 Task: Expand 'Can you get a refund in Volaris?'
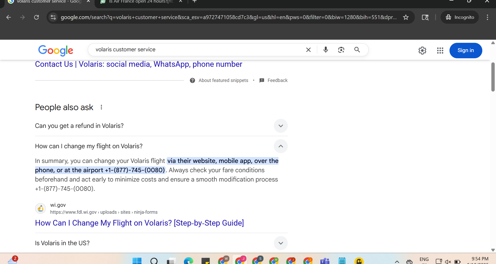click(x=161, y=126)
